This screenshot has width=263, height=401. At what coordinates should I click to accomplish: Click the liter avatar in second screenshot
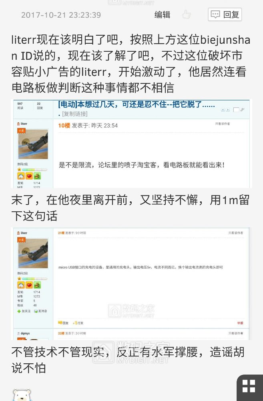(x=33, y=253)
